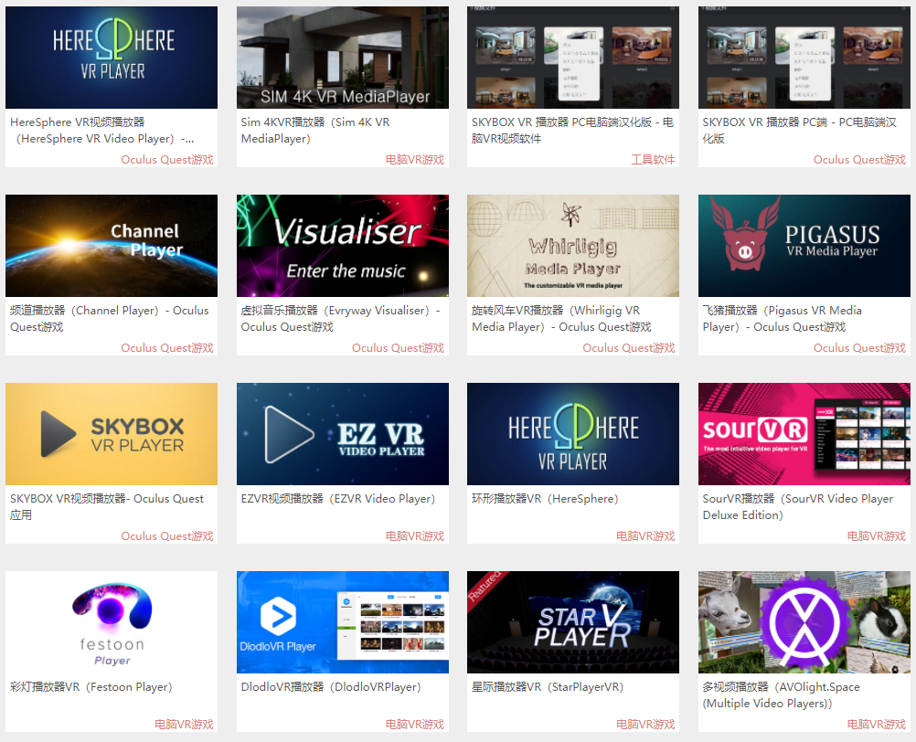
Task: Click 电脑VR游戏 tag under SourVR播放器
Action: pyautogui.click(x=877, y=535)
